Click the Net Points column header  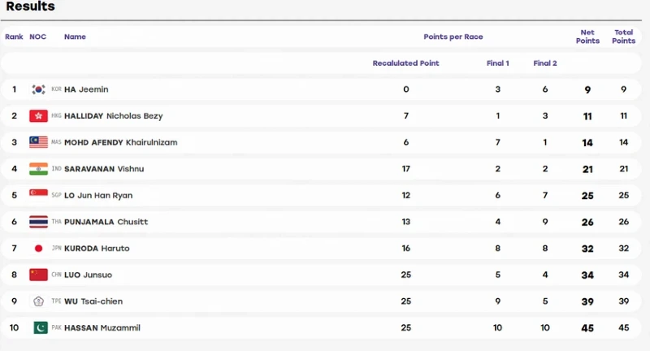pyautogui.click(x=587, y=37)
